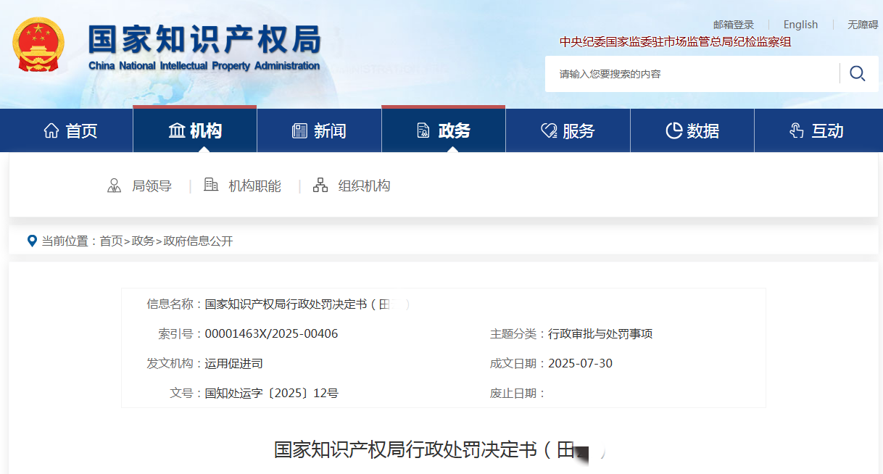Click the document icon beside 政务
This screenshot has height=474, width=883.
423,130
